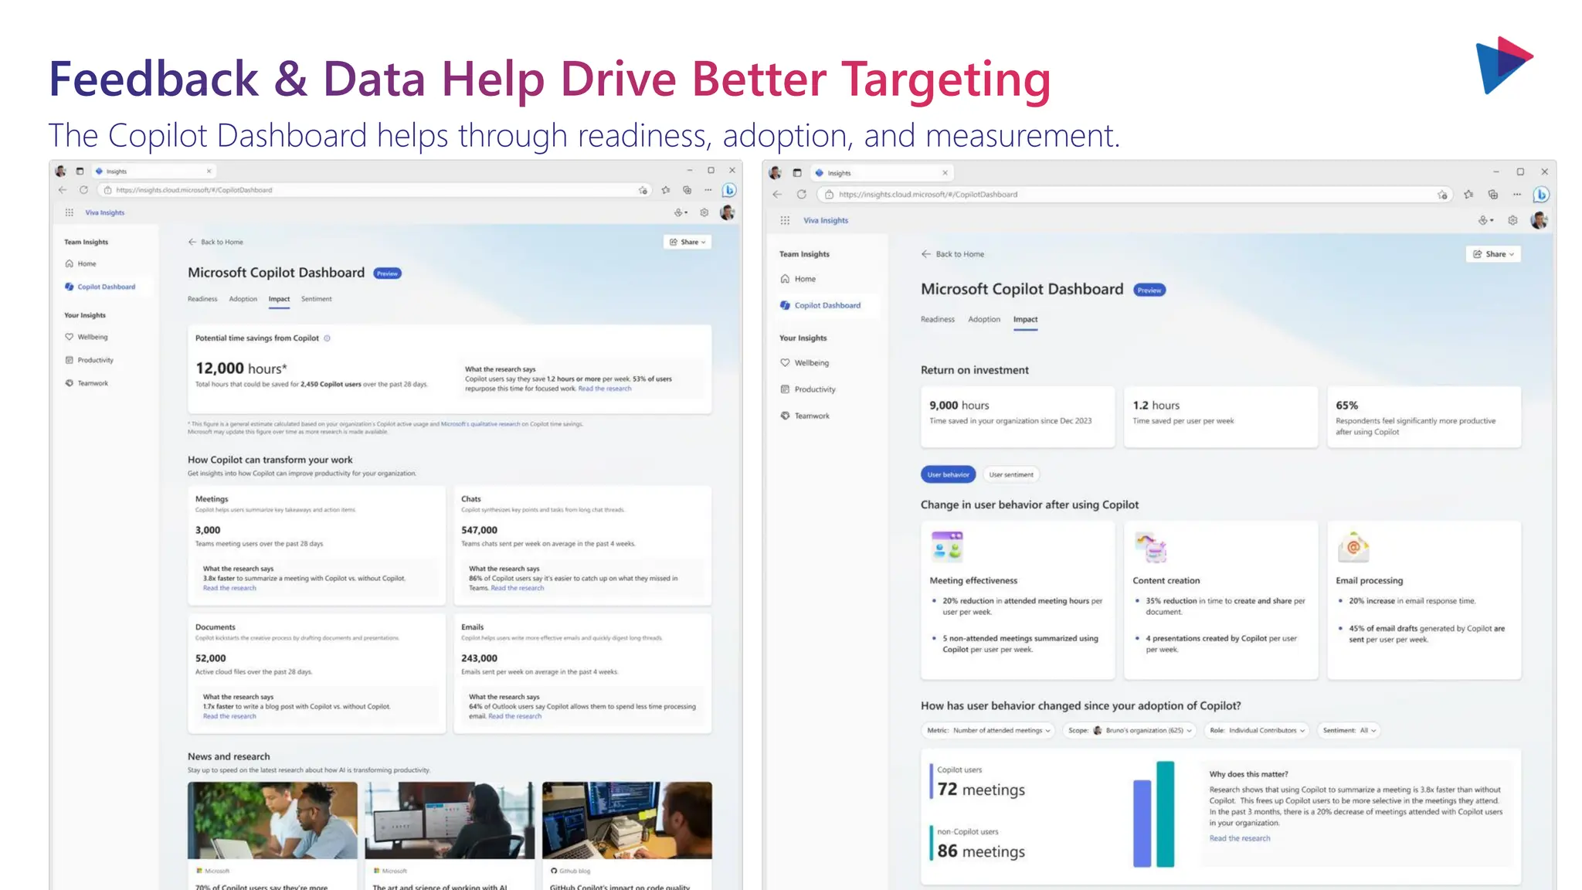Select Impact tab in right window
The image size is (1582, 890).
1025,319
